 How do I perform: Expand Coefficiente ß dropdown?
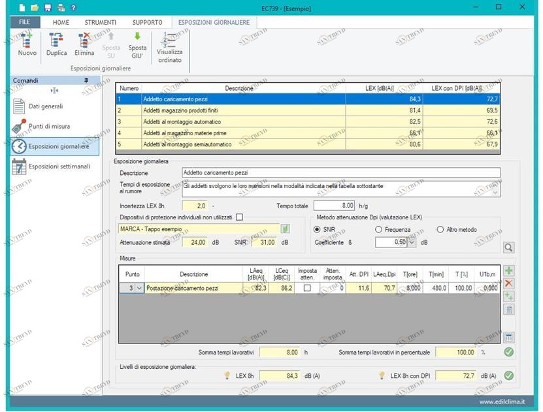pos(412,242)
